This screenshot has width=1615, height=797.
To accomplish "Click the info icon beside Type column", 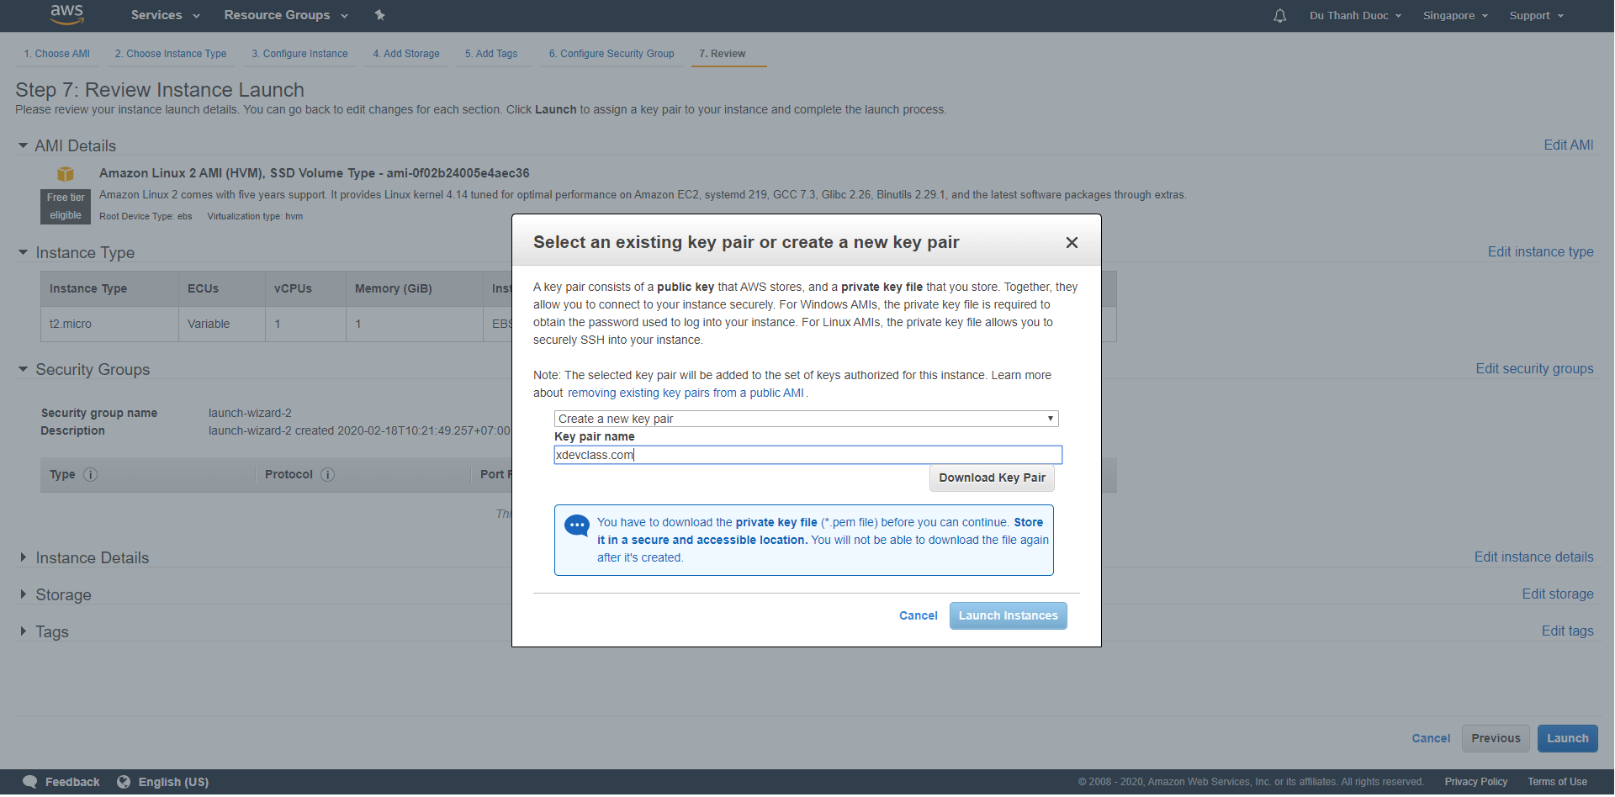I will [x=91, y=475].
